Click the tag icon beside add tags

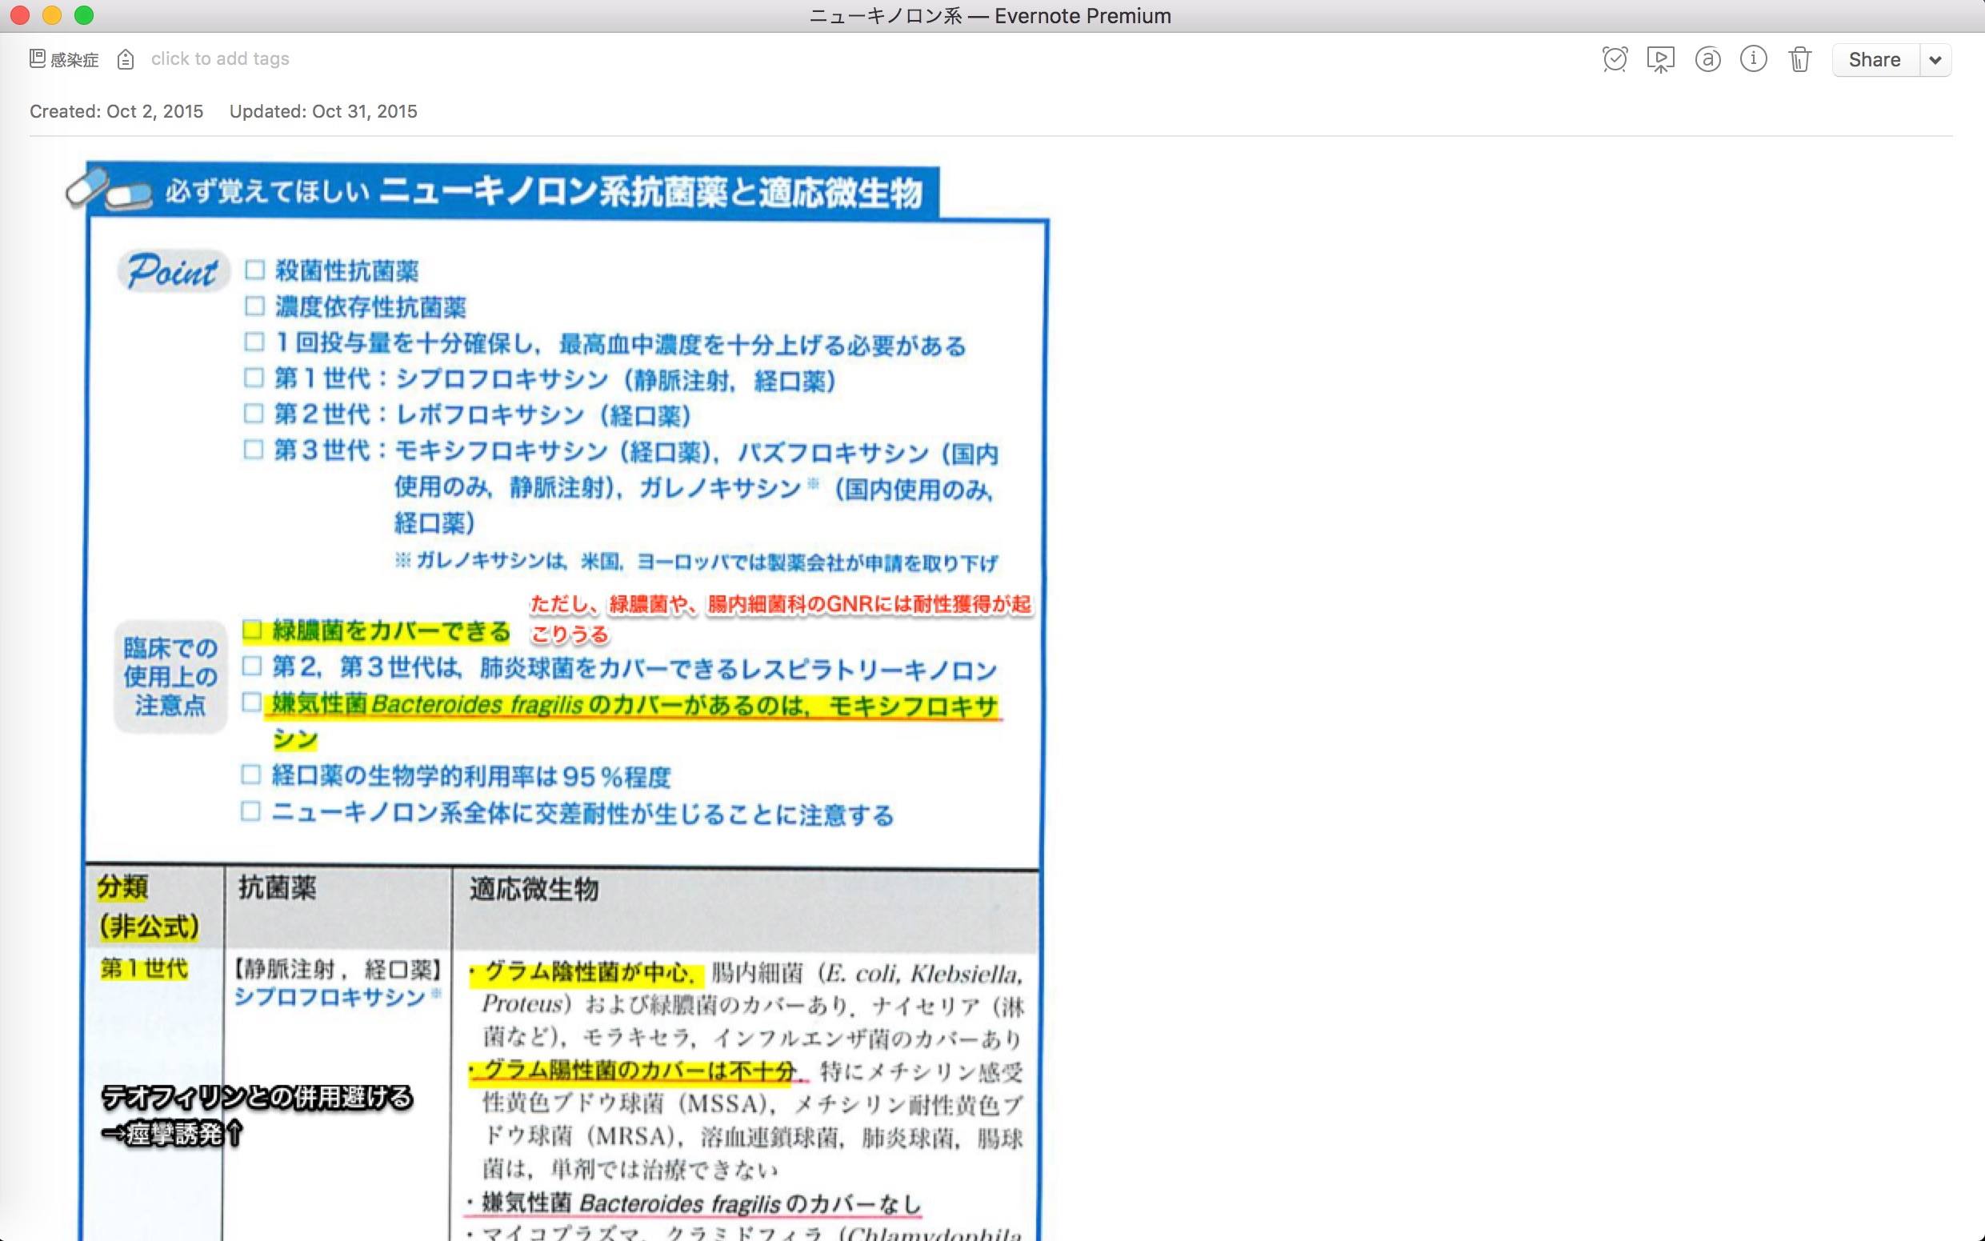tap(126, 59)
